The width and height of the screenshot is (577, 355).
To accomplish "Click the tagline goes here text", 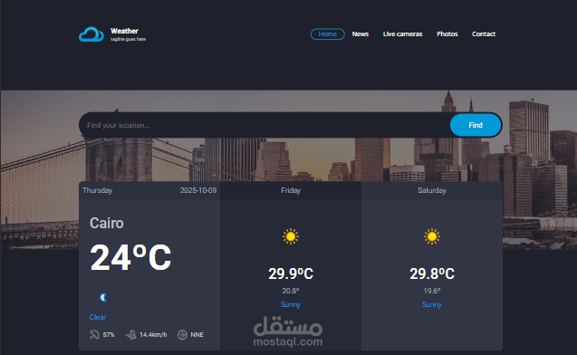I will tap(128, 39).
